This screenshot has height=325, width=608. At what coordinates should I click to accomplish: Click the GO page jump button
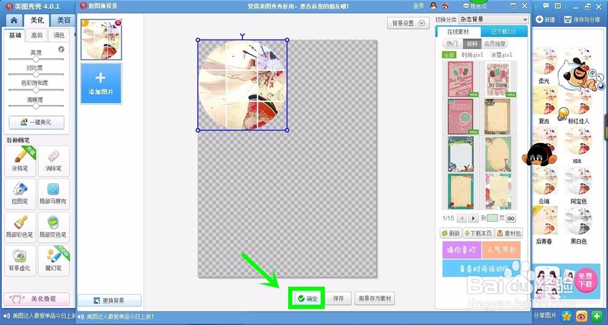tap(511, 219)
